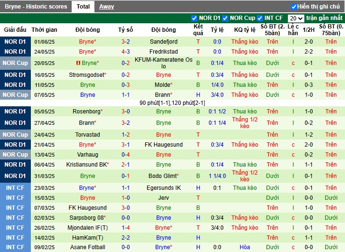345x252 pixels.
Task: Open Molde team link
Action: point(163,85)
